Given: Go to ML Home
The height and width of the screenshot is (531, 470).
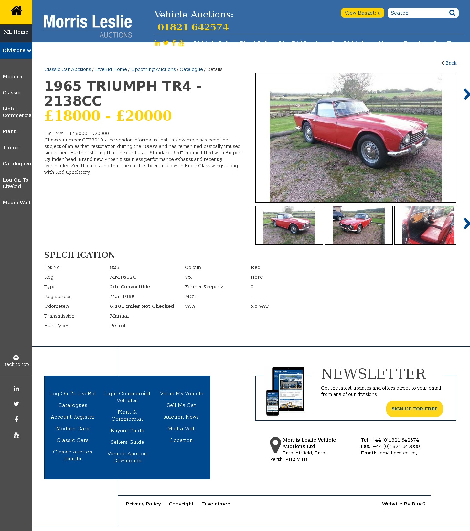Looking at the screenshot, I should pos(16,32).
